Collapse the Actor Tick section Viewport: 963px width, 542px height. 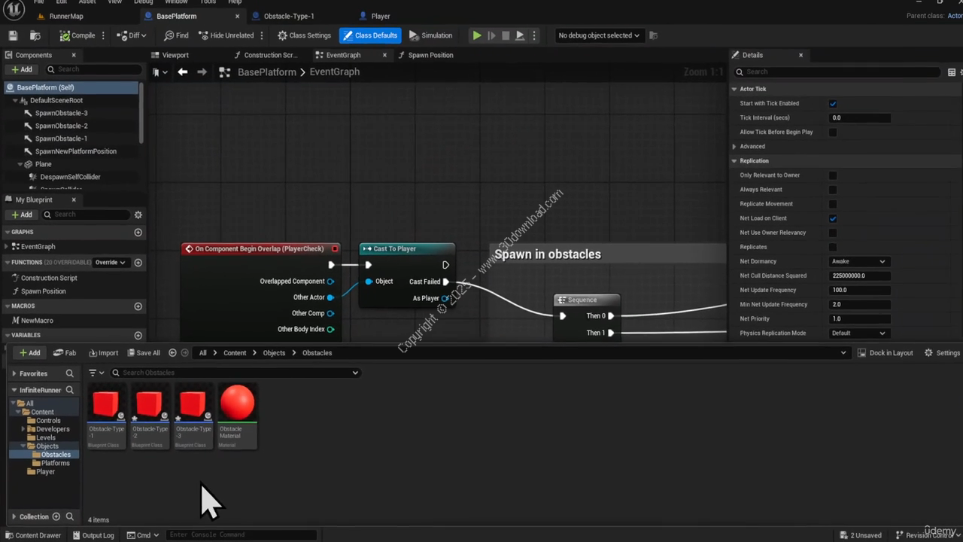(x=734, y=89)
